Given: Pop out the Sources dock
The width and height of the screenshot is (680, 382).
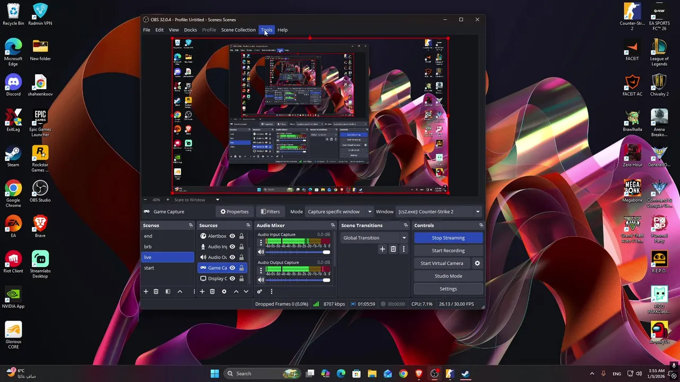Looking at the screenshot, I should [x=248, y=225].
